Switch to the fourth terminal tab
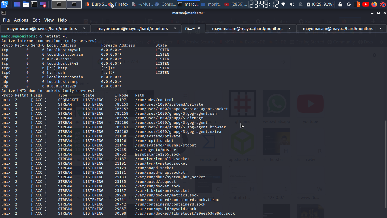 [x=251, y=28]
